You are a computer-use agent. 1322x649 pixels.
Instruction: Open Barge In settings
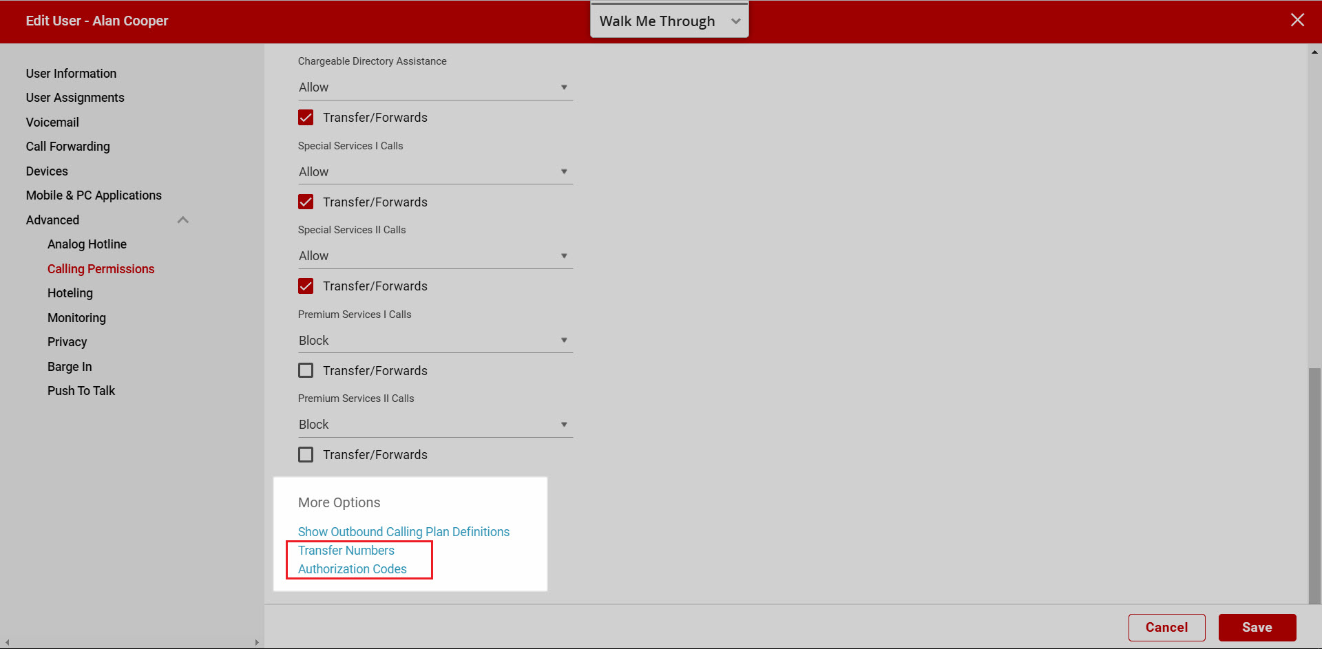coord(70,367)
